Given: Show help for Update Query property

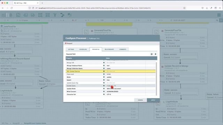Looking at the screenshot, I should click(x=104, y=86).
